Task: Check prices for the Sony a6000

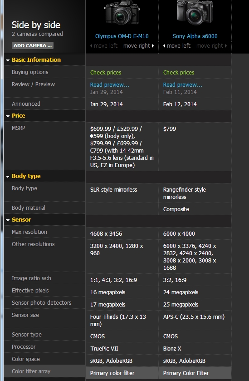Action: 179,72
